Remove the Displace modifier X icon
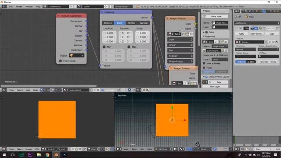 pyautogui.click(x=277, y=28)
